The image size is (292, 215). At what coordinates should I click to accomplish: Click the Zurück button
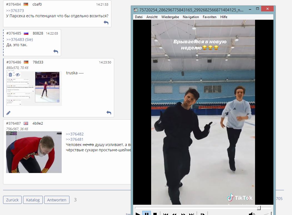pos(12,200)
